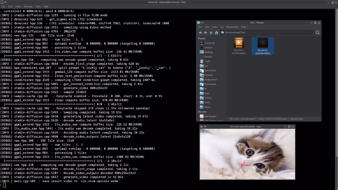The height and width of the screenshot is (190, 338).
Task: Click the terminal line "save result video to"
Action: (x=60, y=181)
